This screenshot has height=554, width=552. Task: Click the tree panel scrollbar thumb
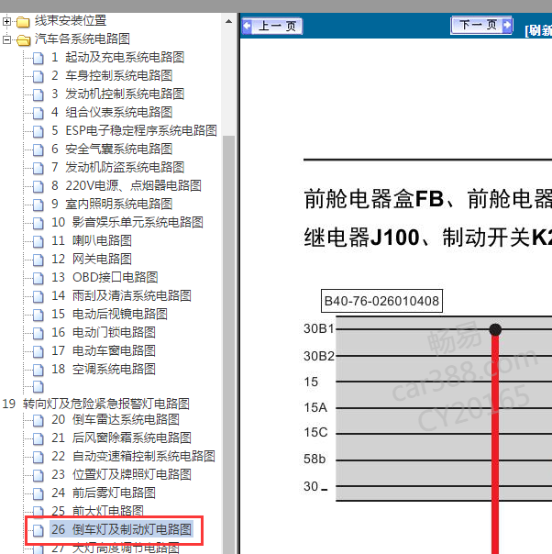[x=229, y=345]
